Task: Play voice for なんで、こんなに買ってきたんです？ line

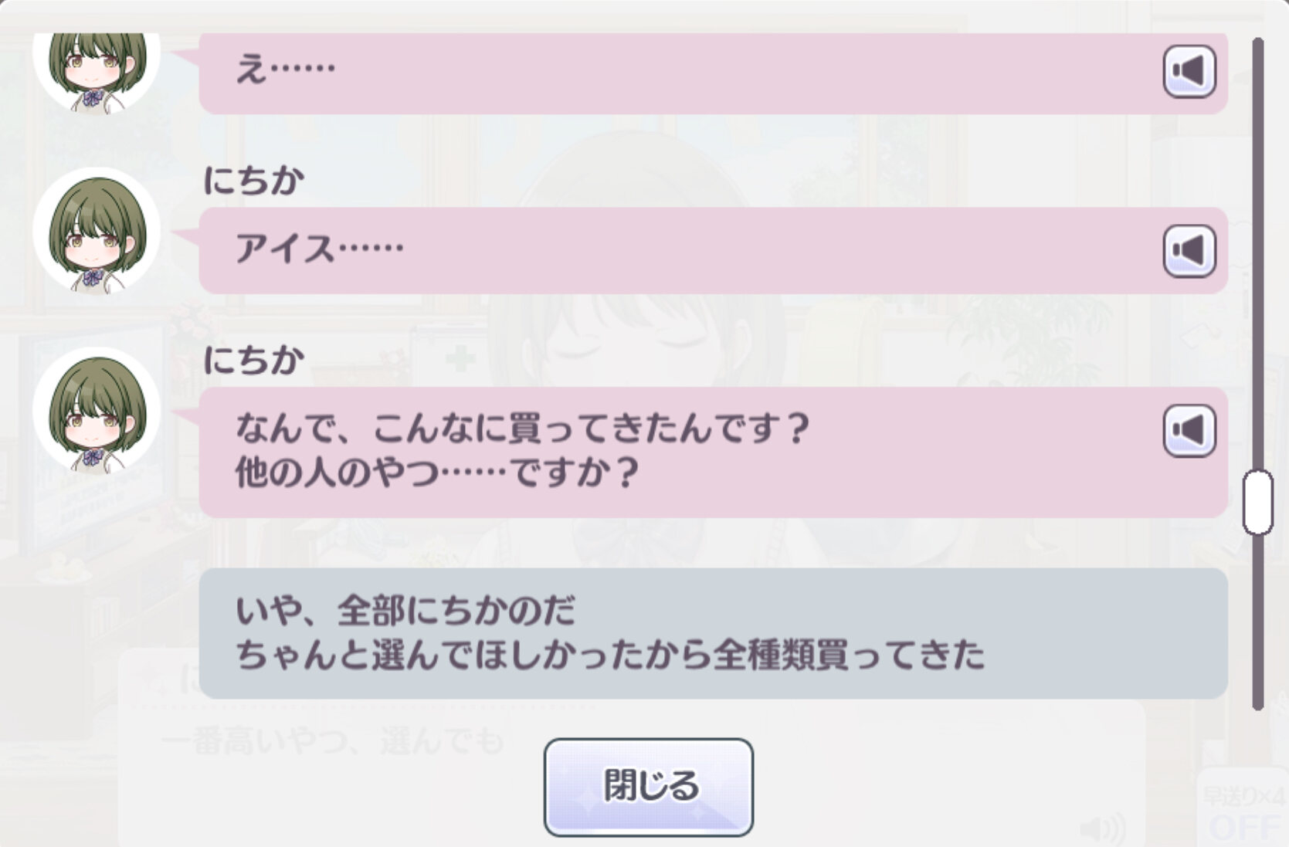Action: click(1189, 431)
